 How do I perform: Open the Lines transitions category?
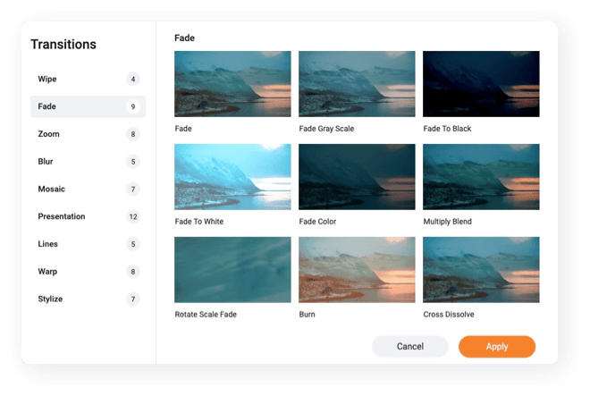[88, 244]
